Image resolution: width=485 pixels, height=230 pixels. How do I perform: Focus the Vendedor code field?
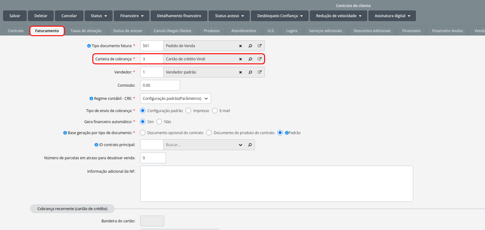(x=152, y=72)
